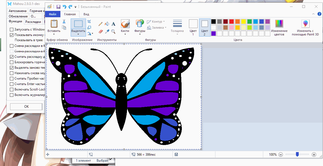
Task: Uncheck Показывать иконку checkbox
Action: pos(11,35)
